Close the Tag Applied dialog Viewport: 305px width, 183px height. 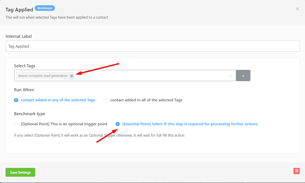pyautogui.click(x=297, y=9)
